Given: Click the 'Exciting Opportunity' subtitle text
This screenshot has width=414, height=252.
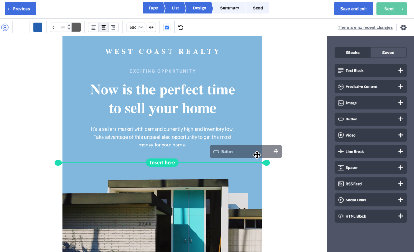Looking at the screenshot, I should pos(163,71).
